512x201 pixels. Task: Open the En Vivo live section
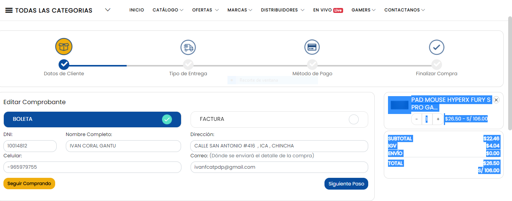tap(328, 10)
